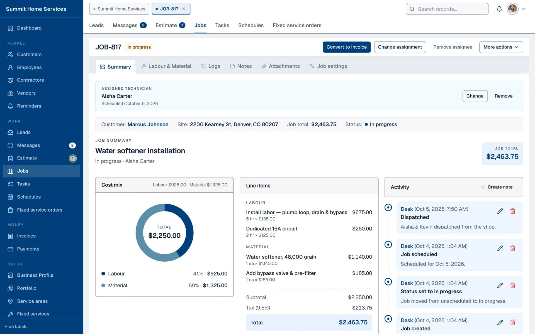This screenshot has height=334, width=535.
Task: Open Service areas page
Action: point(42,301)
